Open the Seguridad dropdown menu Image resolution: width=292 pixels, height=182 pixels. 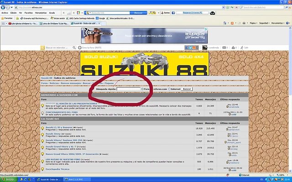(x=264, y=23)
